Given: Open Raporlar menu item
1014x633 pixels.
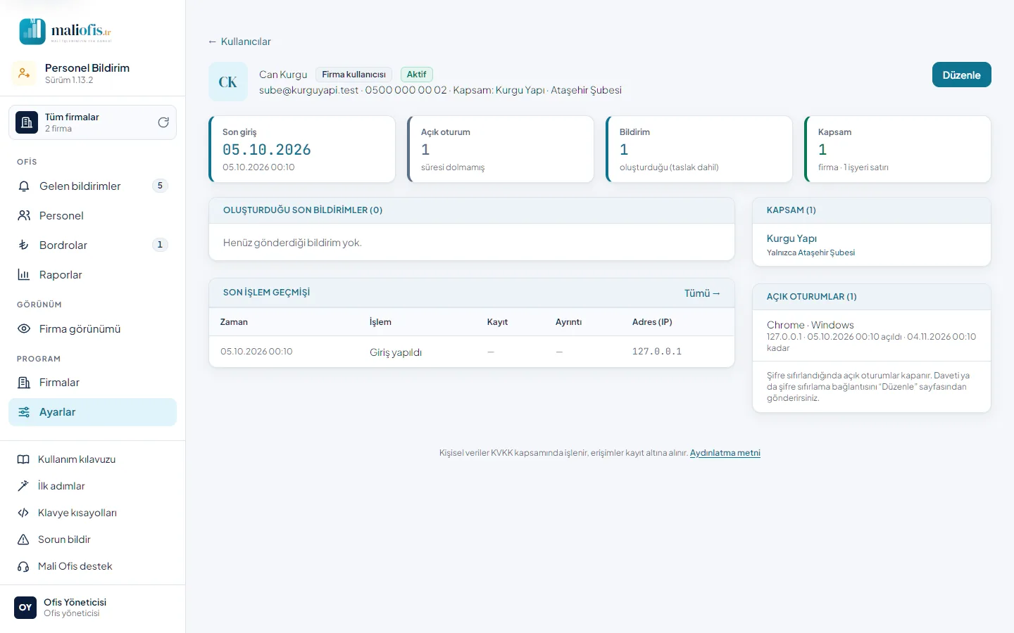Looking at the screenshot, I should tap(92, 275).
